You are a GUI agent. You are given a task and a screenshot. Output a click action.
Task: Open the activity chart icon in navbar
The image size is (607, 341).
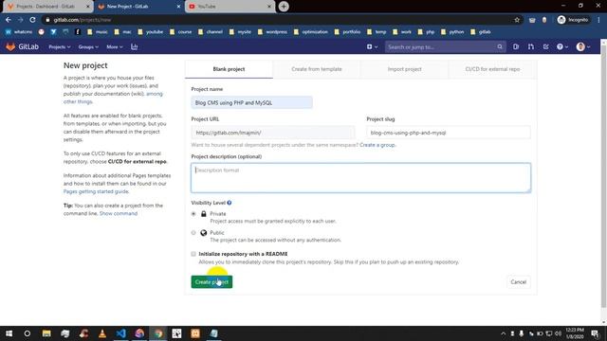coord(135,46)
